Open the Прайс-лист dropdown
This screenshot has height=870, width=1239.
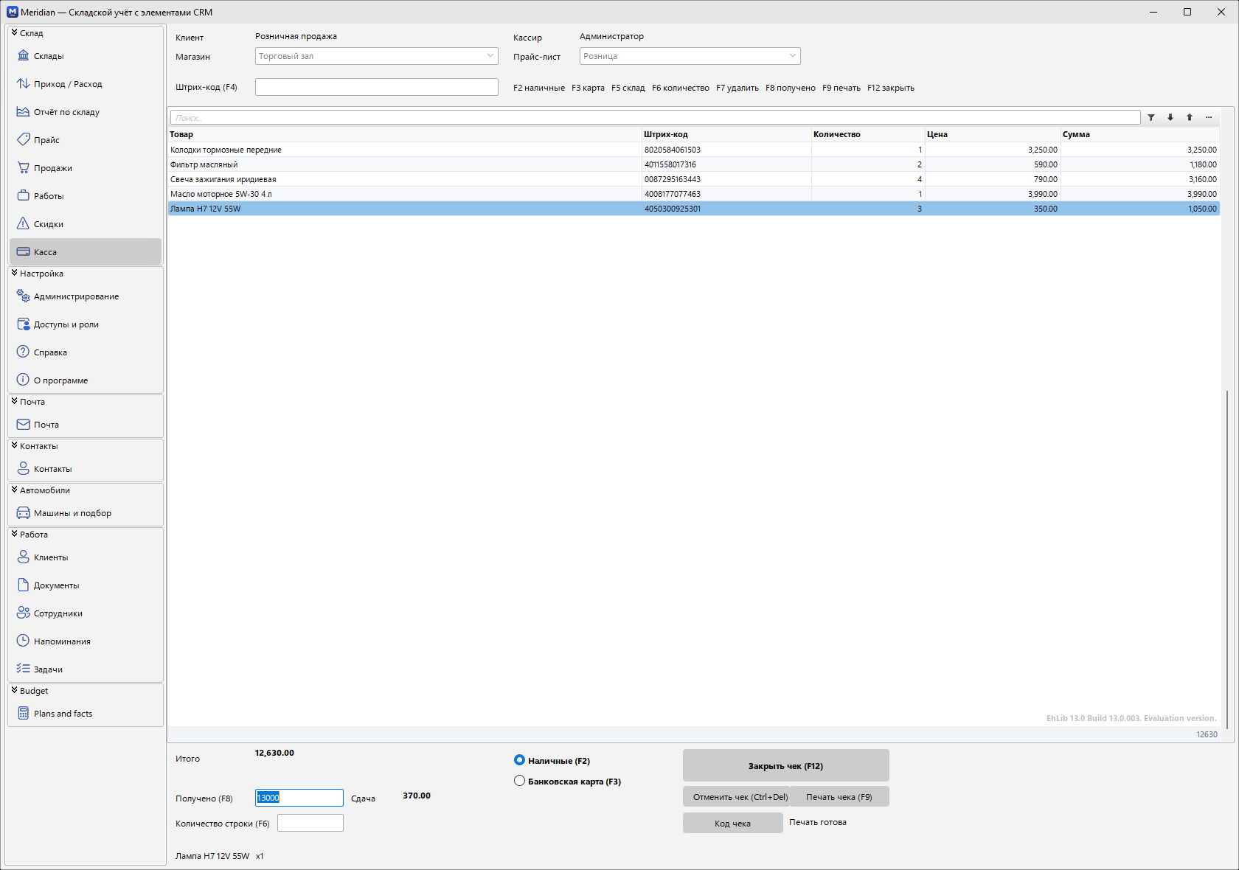point(690,56)
